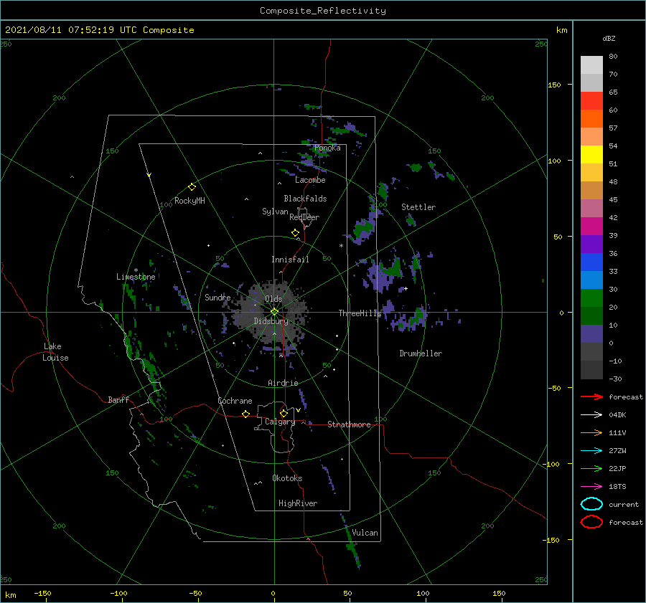Choose the slate-violet swatch between 10 and 0 dBZ
The width and height of the screenshot is (646, 603).
point(591,334)
